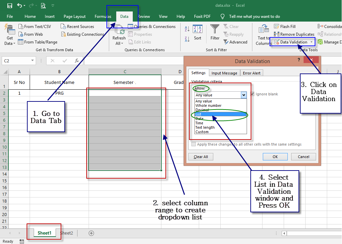Open the Allow dropdown in Data Validation
The width and height of the screenshot is (342, 244).
click(244, 95)
